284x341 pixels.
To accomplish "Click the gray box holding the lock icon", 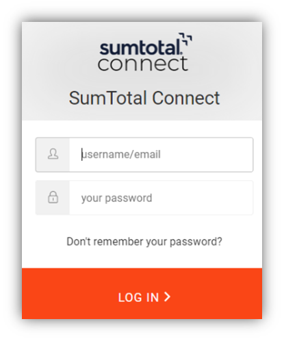I will (53, 198).
